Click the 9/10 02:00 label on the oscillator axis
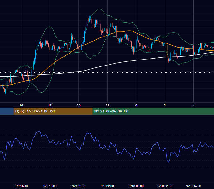Screen dimensions: 214x189 click(x=165, y=186)
